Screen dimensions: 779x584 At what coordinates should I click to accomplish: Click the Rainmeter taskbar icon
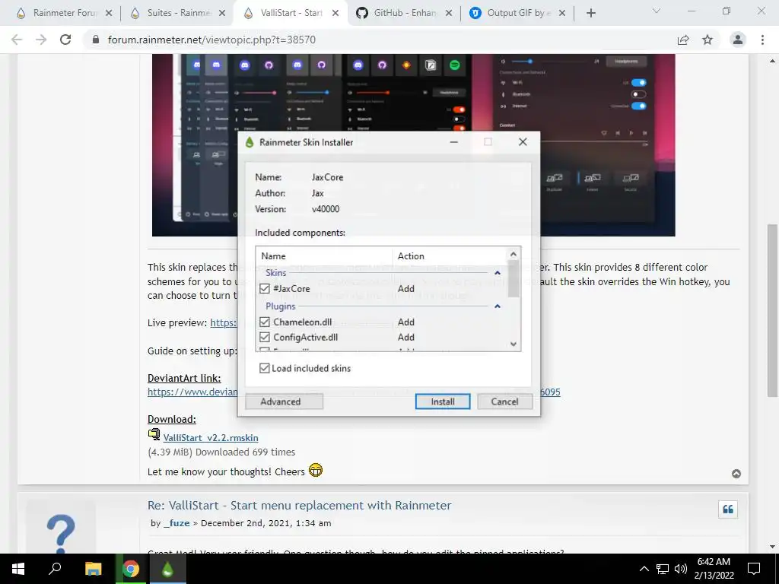(x=167, y=569)
